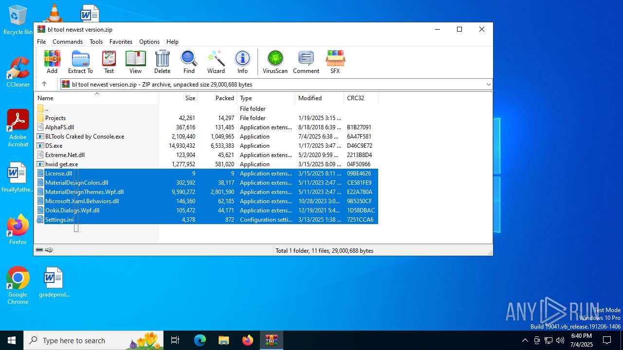Viewport: 623px width, 350px height.
Task: Select the parent folder '..' row
Action: tap(207, 109)
